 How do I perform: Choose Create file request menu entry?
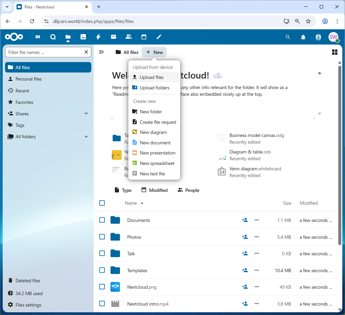[154, 122]
